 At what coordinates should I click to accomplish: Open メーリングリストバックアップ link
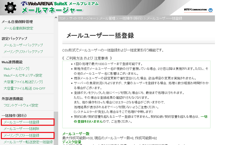click(23, 52)
